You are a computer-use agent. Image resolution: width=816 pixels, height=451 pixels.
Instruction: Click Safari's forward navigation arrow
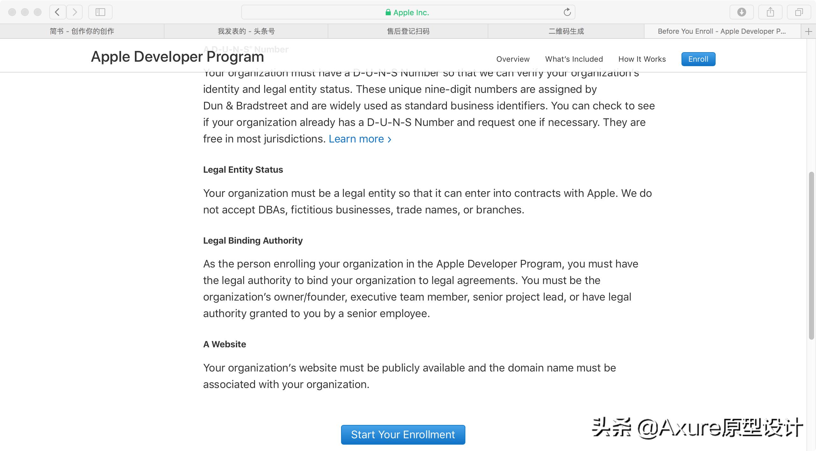[75, 12]
